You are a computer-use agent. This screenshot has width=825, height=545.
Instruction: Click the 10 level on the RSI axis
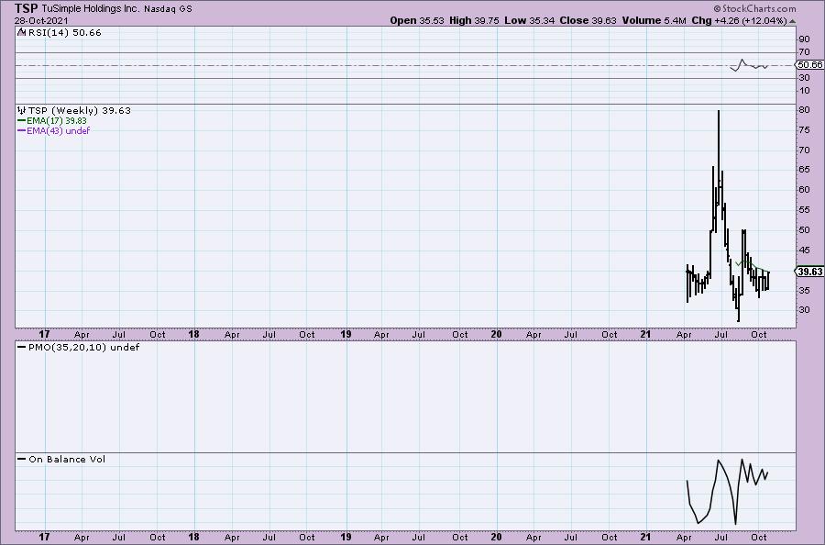[804, 91]
